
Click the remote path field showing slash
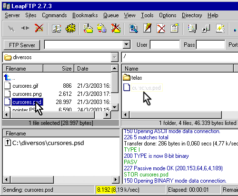(x=180, y=57)
